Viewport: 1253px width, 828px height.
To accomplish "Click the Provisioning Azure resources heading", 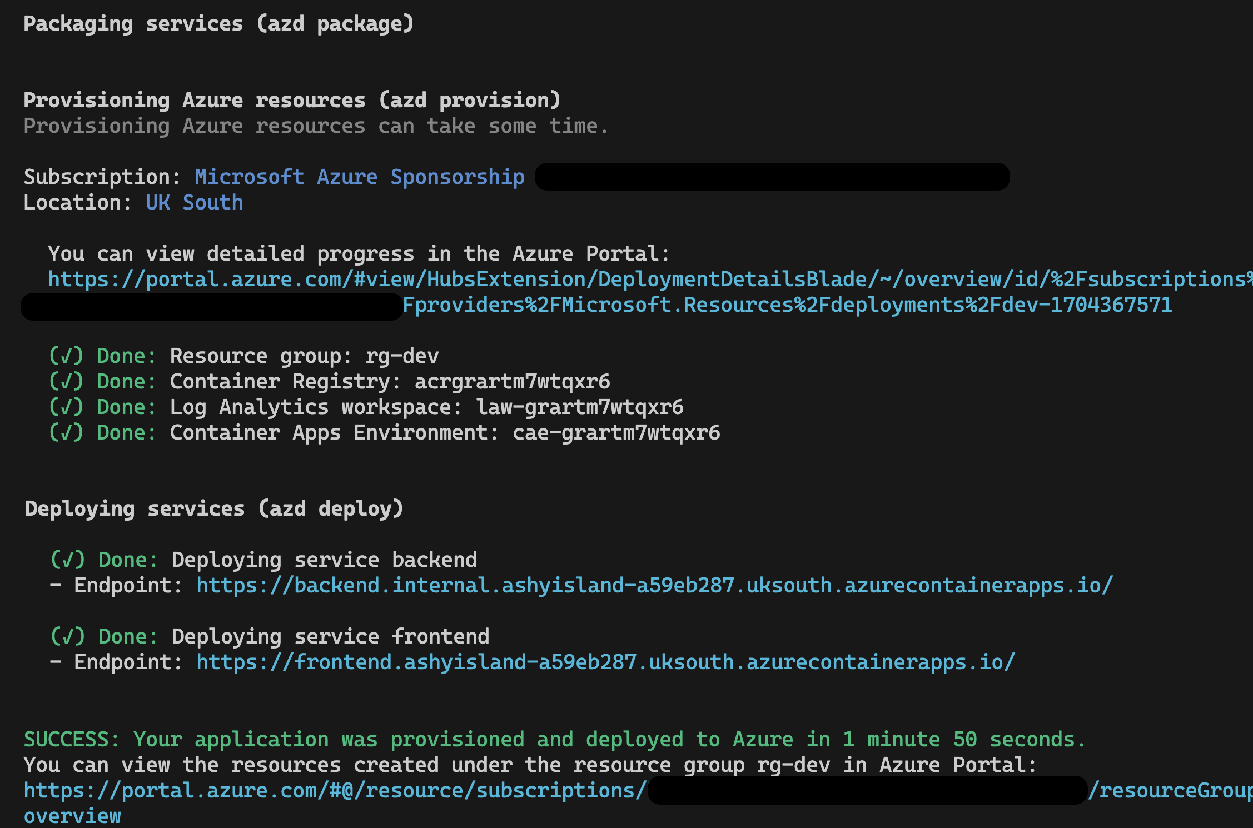I will [x=292, y=100].
